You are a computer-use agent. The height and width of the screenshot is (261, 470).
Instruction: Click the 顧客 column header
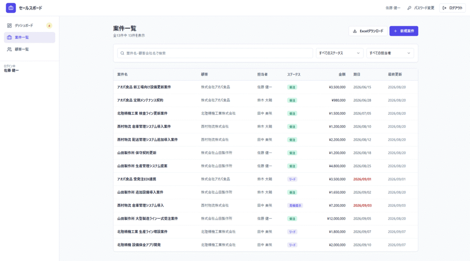click(x=204, y=74)
